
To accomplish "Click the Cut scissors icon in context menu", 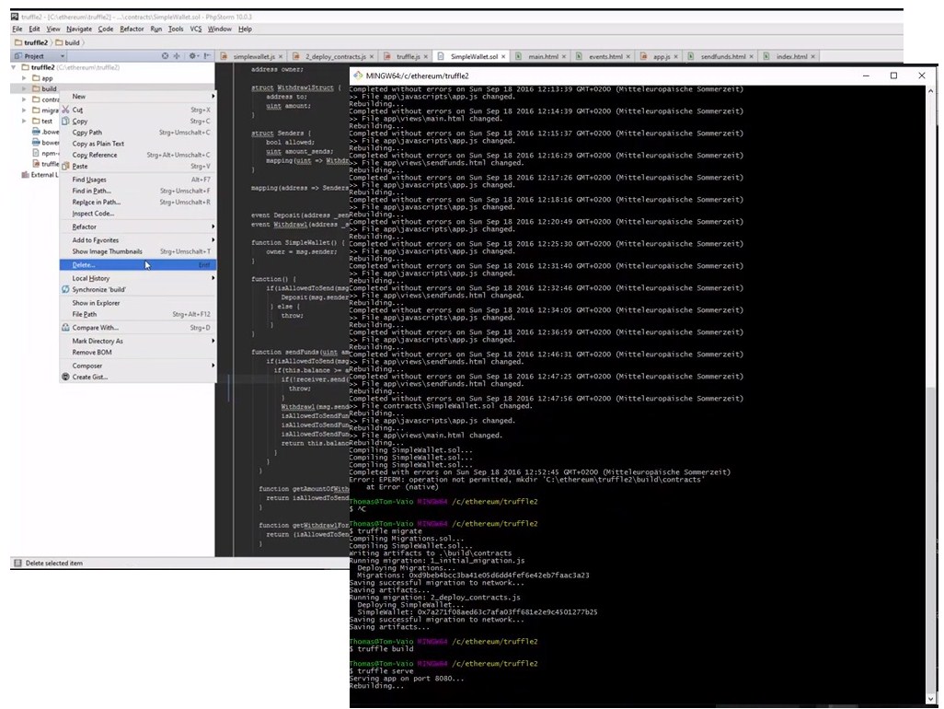I will pyautogui.click(x=65, y=110).
